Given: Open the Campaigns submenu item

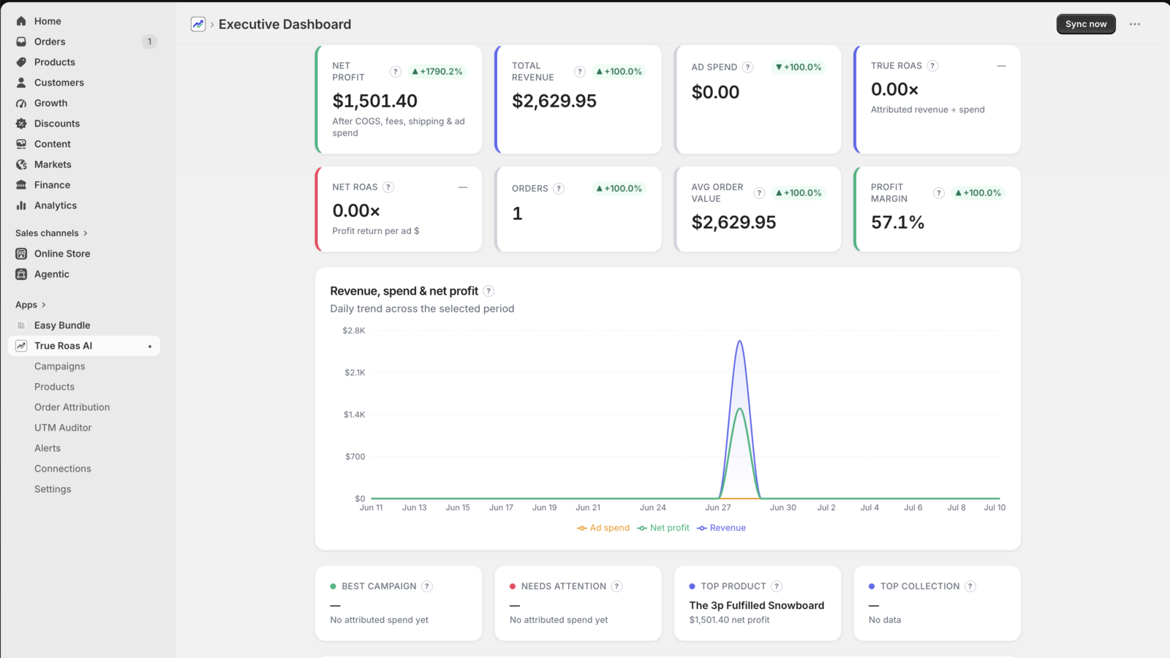Looking at the screenshot, I should pyautogui.click(x=60, y=366).
